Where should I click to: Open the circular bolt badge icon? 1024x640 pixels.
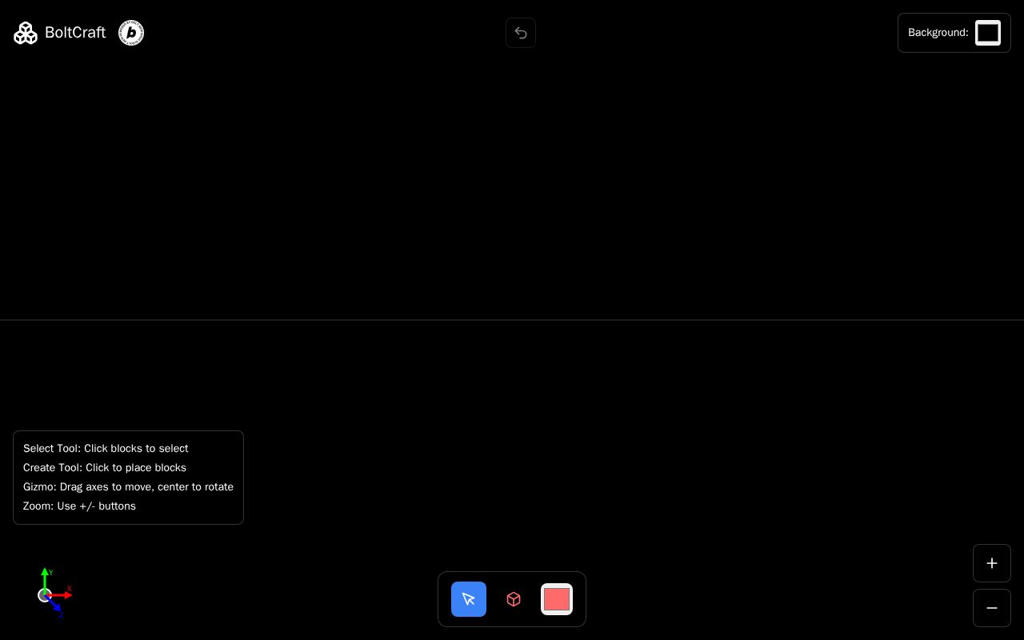tap(131, 33)
